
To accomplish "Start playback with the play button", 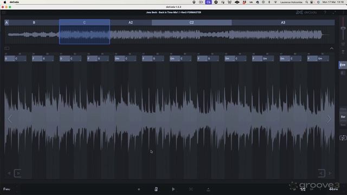I will click(173, 189).
